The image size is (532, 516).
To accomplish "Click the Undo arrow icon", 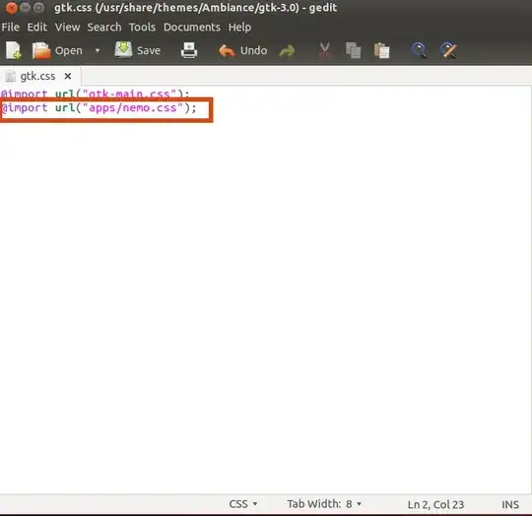I will pos(227,51).
